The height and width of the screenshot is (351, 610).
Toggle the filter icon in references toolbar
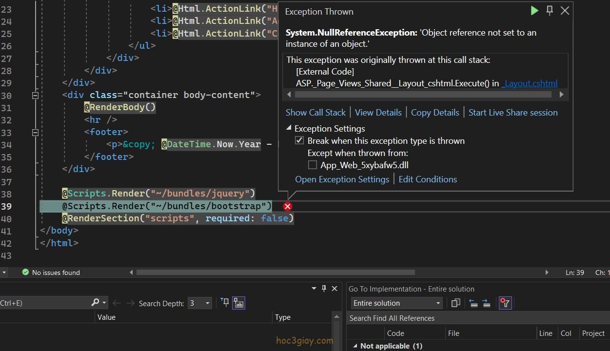[505, 303]
